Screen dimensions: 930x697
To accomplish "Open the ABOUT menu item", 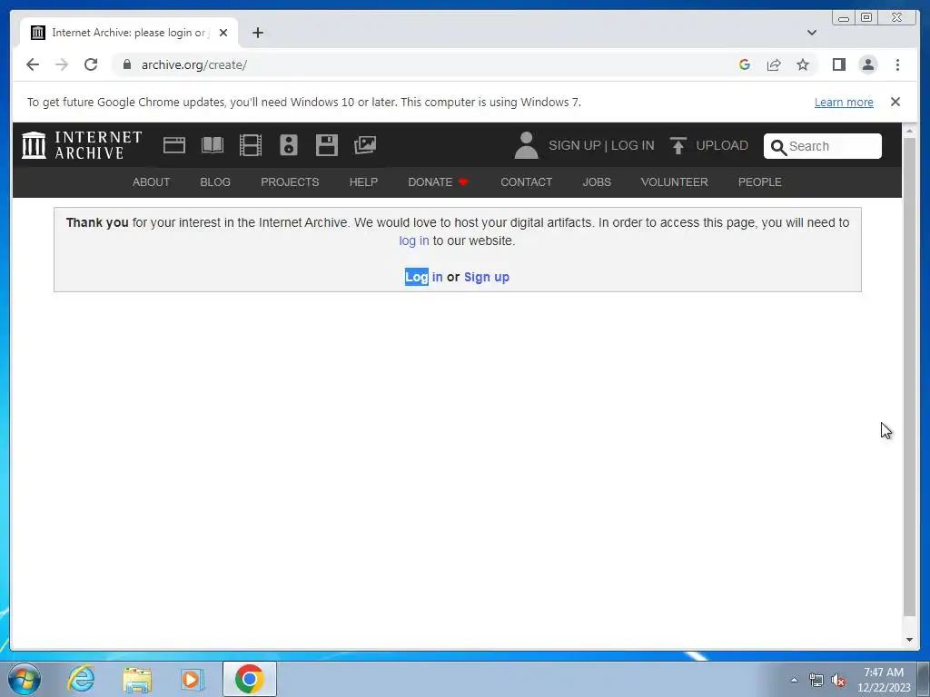I will (152, 182).
